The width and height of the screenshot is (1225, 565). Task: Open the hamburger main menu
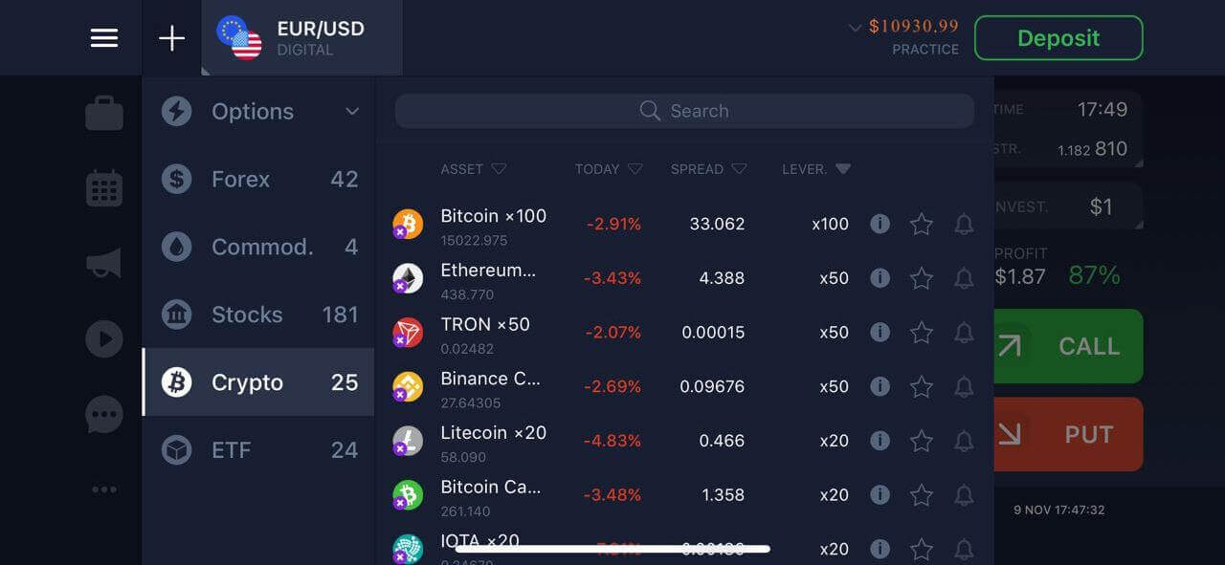[104, 38]
